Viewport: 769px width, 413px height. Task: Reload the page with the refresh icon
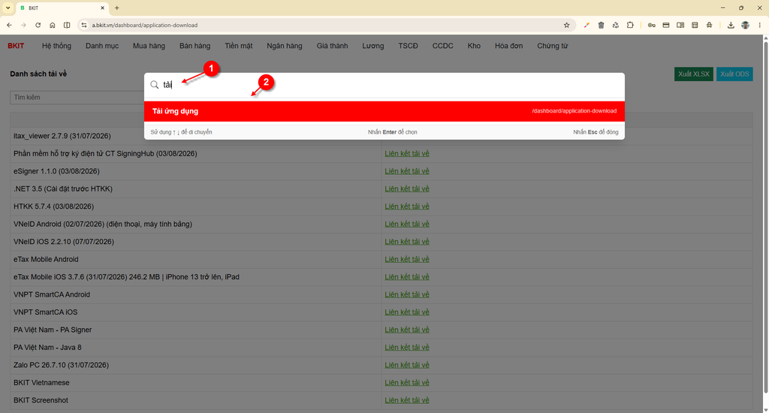(38, 25)
